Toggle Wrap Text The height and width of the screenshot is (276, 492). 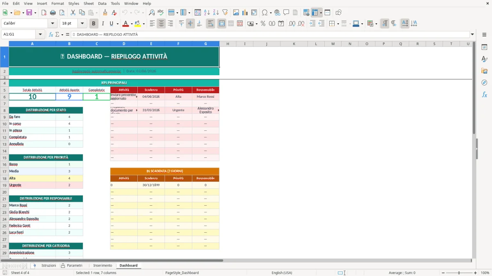tap(210, 24)
